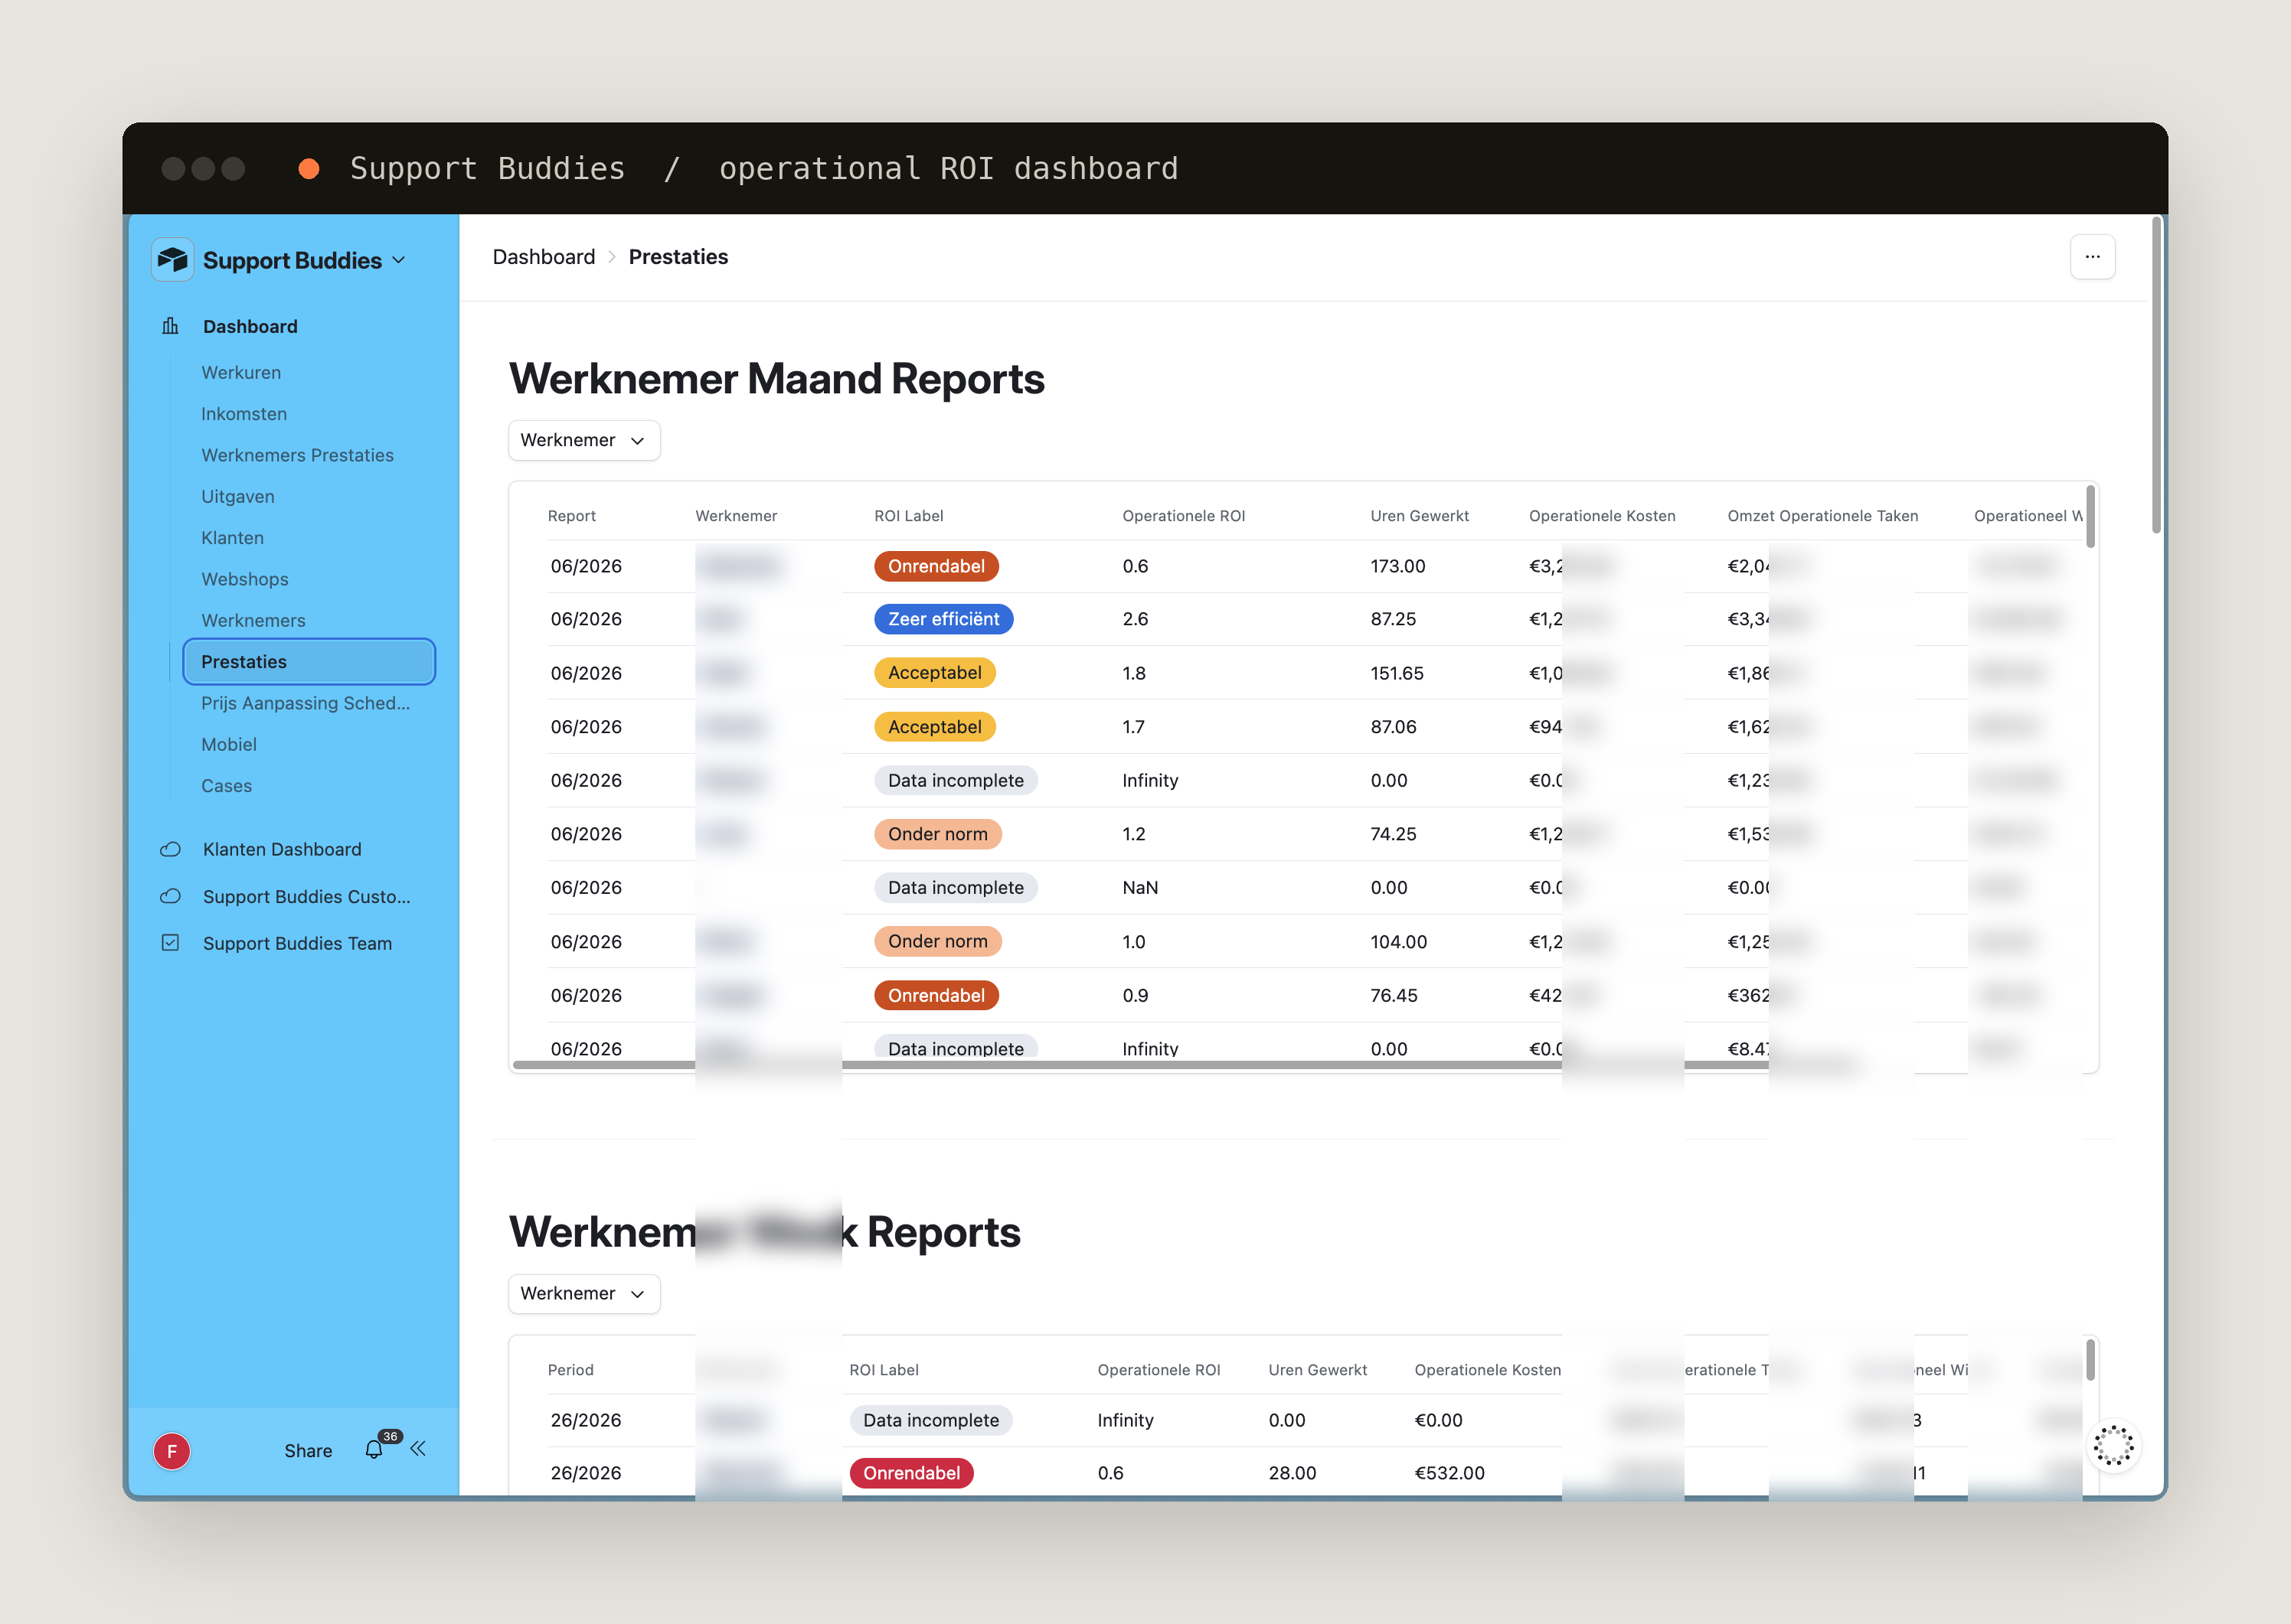This screenshot has width=2291, height=1624.
Task: Click Onder norm label with ROI 1.2
Action: [x=937, y=834]
